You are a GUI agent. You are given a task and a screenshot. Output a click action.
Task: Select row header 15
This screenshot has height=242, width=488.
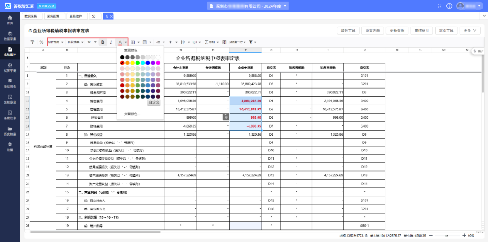pos(28,135)
